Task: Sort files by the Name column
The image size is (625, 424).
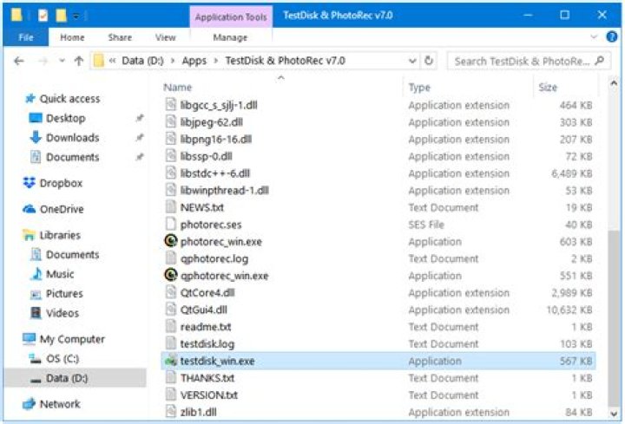Action: click(178, 88)
